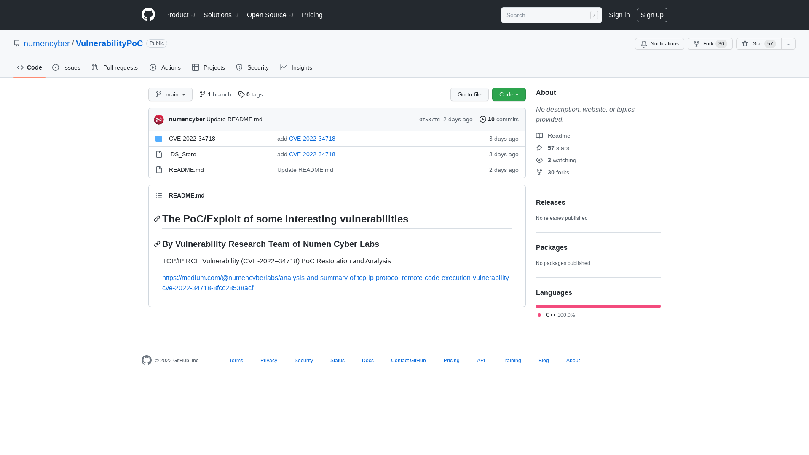The image size is (809, 455).
Task: Click the pink C++ language bar
Action: 598,306
